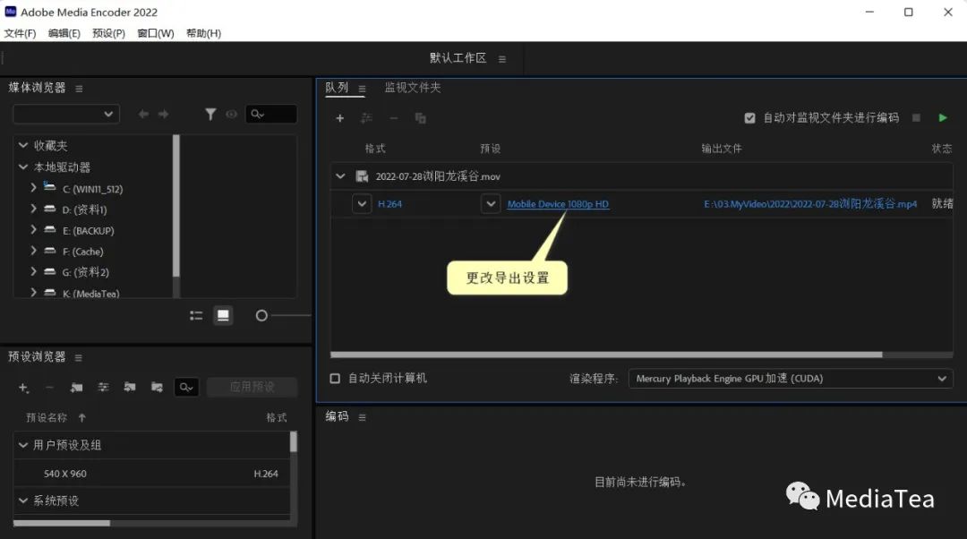The height and width of the screenshot is (539, 967).
Task: Open the 文件(F) menu
Action: 20,33
